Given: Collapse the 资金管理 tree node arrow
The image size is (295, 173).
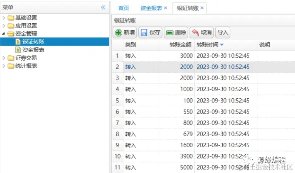Looking at the screenshot, I should (4, 34).
